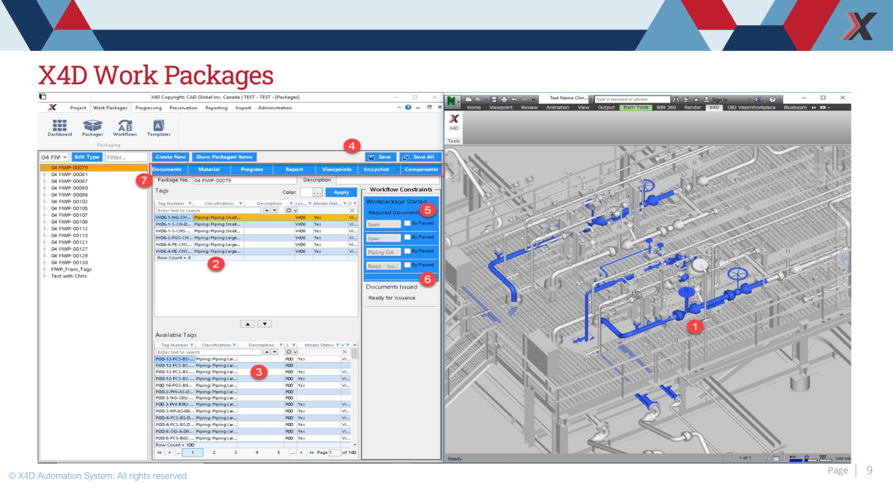
Task: Open the Tags grid search settings dropdown
Action: [292, 210]
